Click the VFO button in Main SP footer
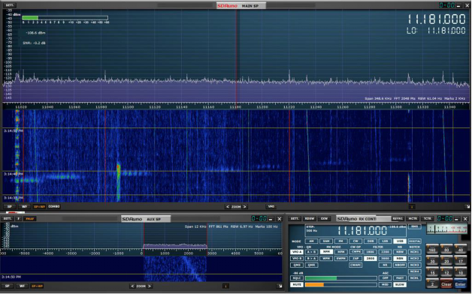 [271, 206]
